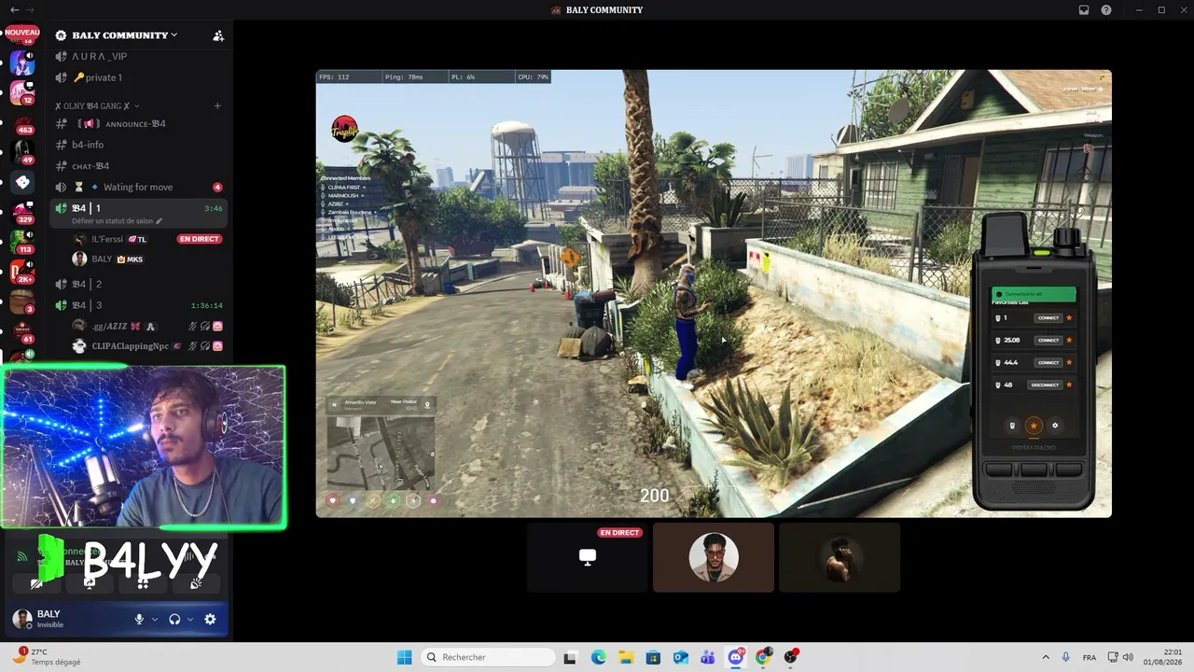Open headphone output options arrow

pos(190,619)
